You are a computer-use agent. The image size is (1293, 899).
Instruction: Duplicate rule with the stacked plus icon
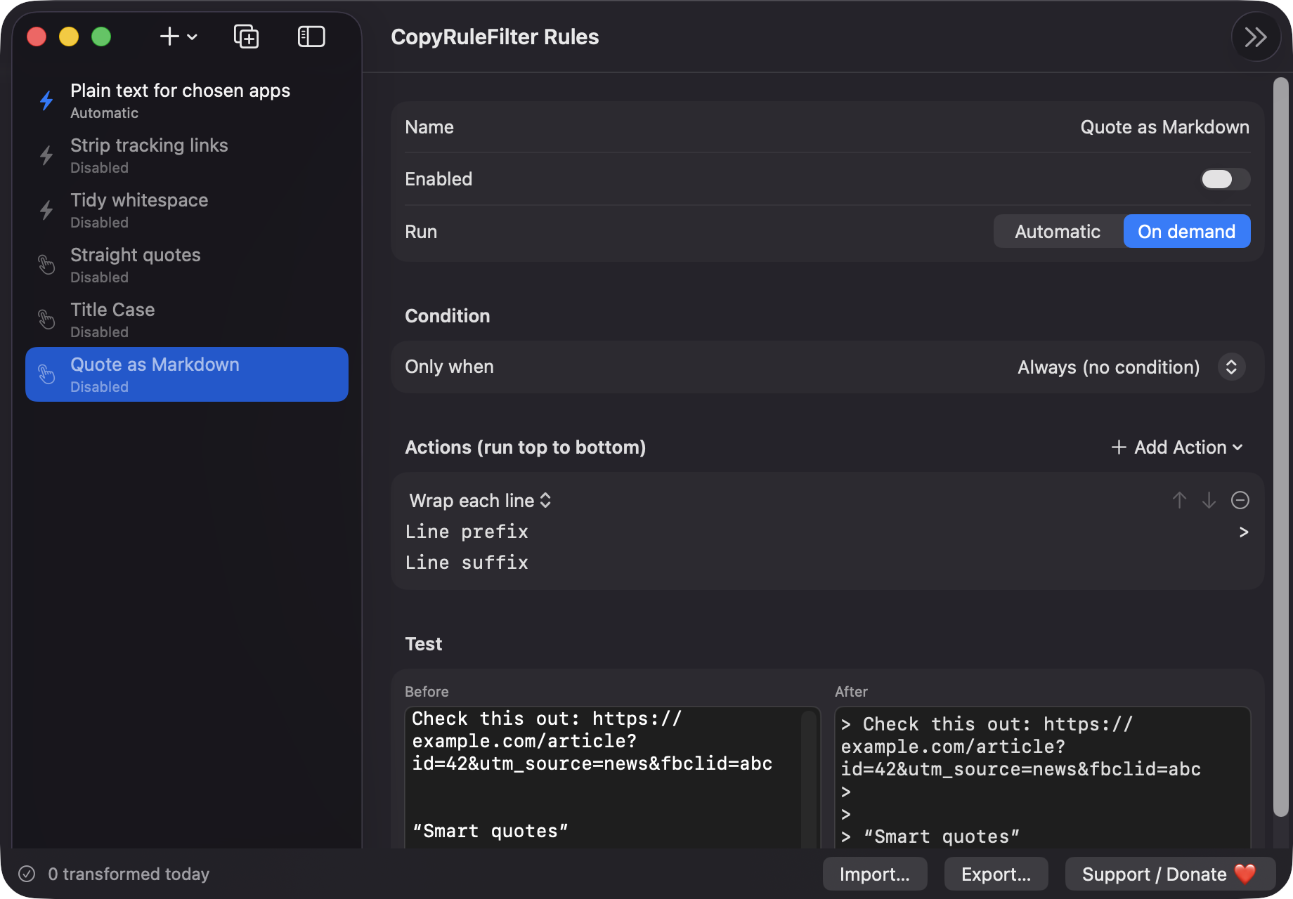246,37
